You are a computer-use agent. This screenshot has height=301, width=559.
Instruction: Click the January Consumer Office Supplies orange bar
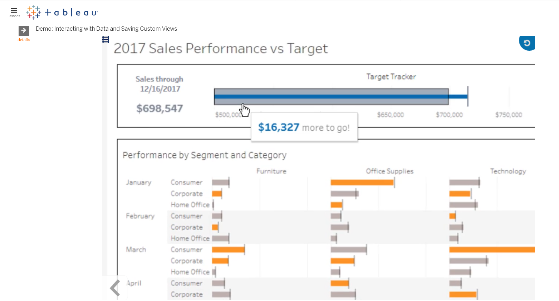point(362,182)
